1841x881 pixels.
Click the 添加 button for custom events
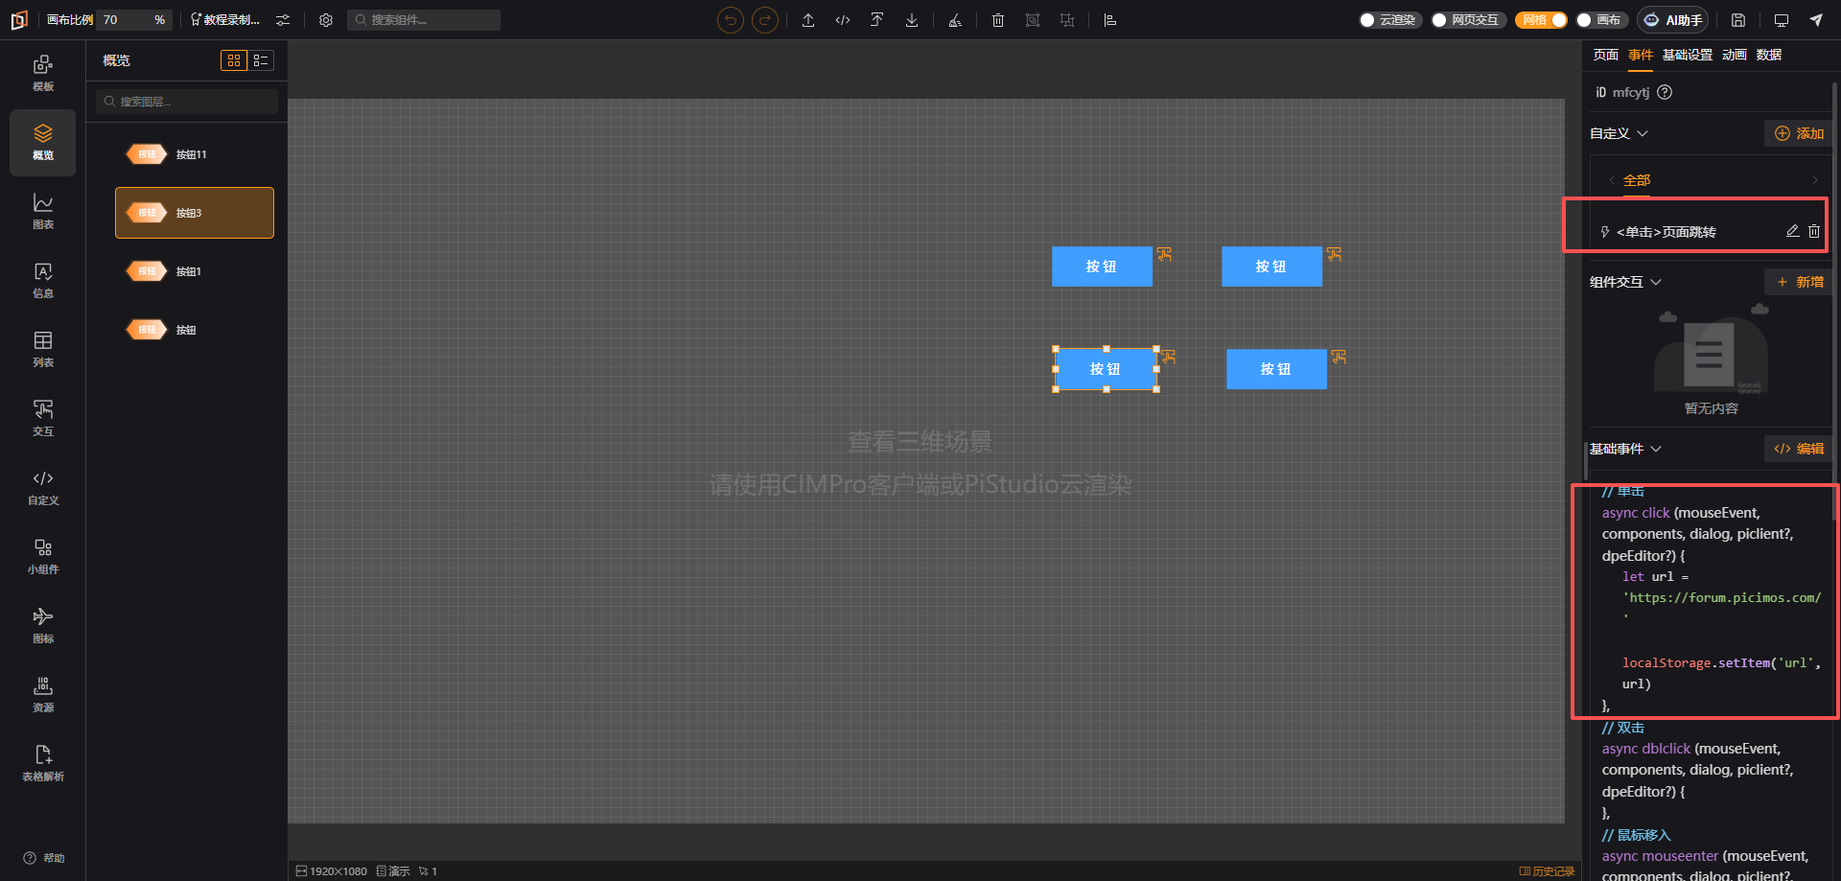point(1798,133)
